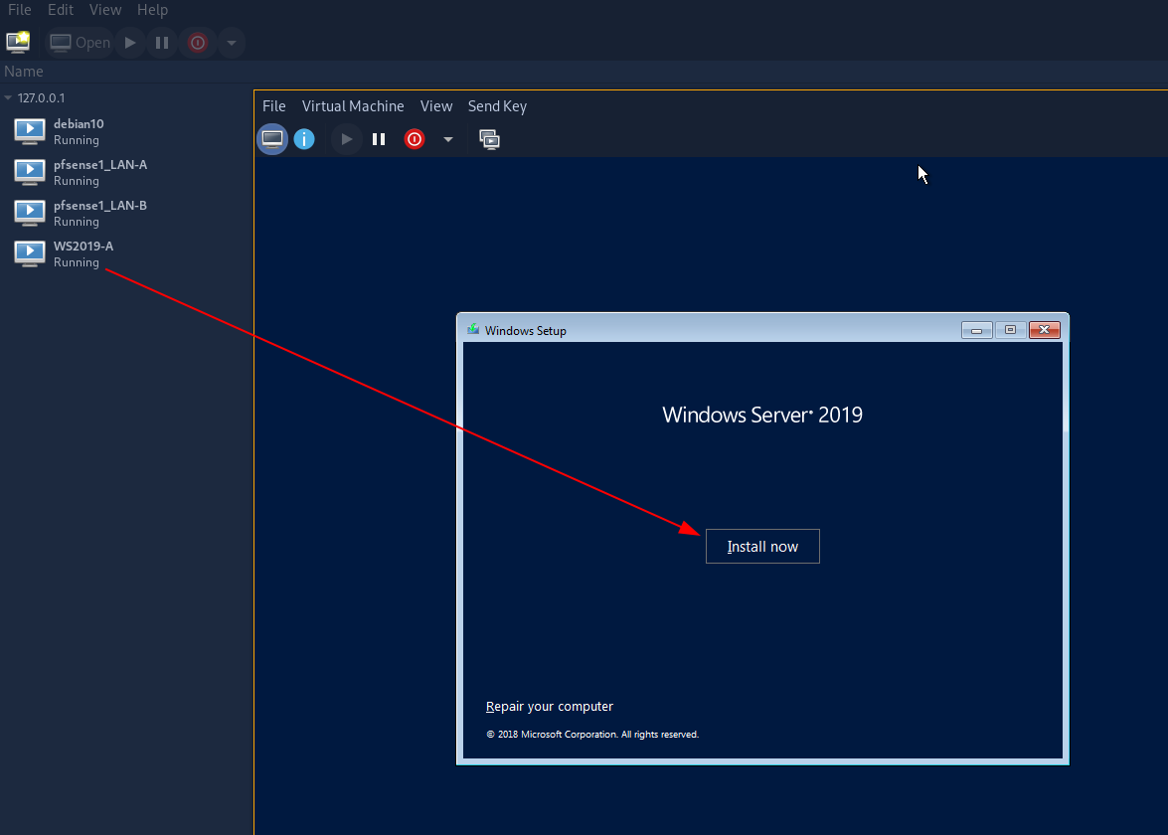Click the red shutdown icon in VM window
Image resolution: width=1168 pixels, height=835 pixels.
click(x=415, y=139)
